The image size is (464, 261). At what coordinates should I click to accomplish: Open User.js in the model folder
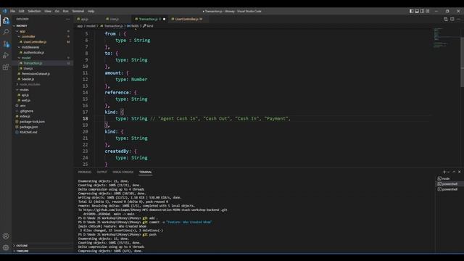(x=28, y=68)
